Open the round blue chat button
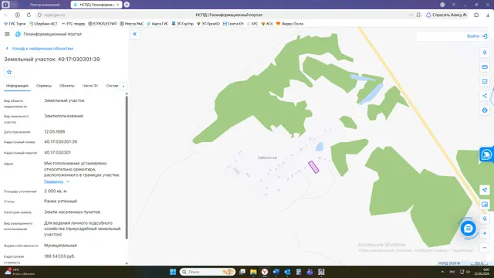Viewport: 494px width, 278px height. coord(469,229)
